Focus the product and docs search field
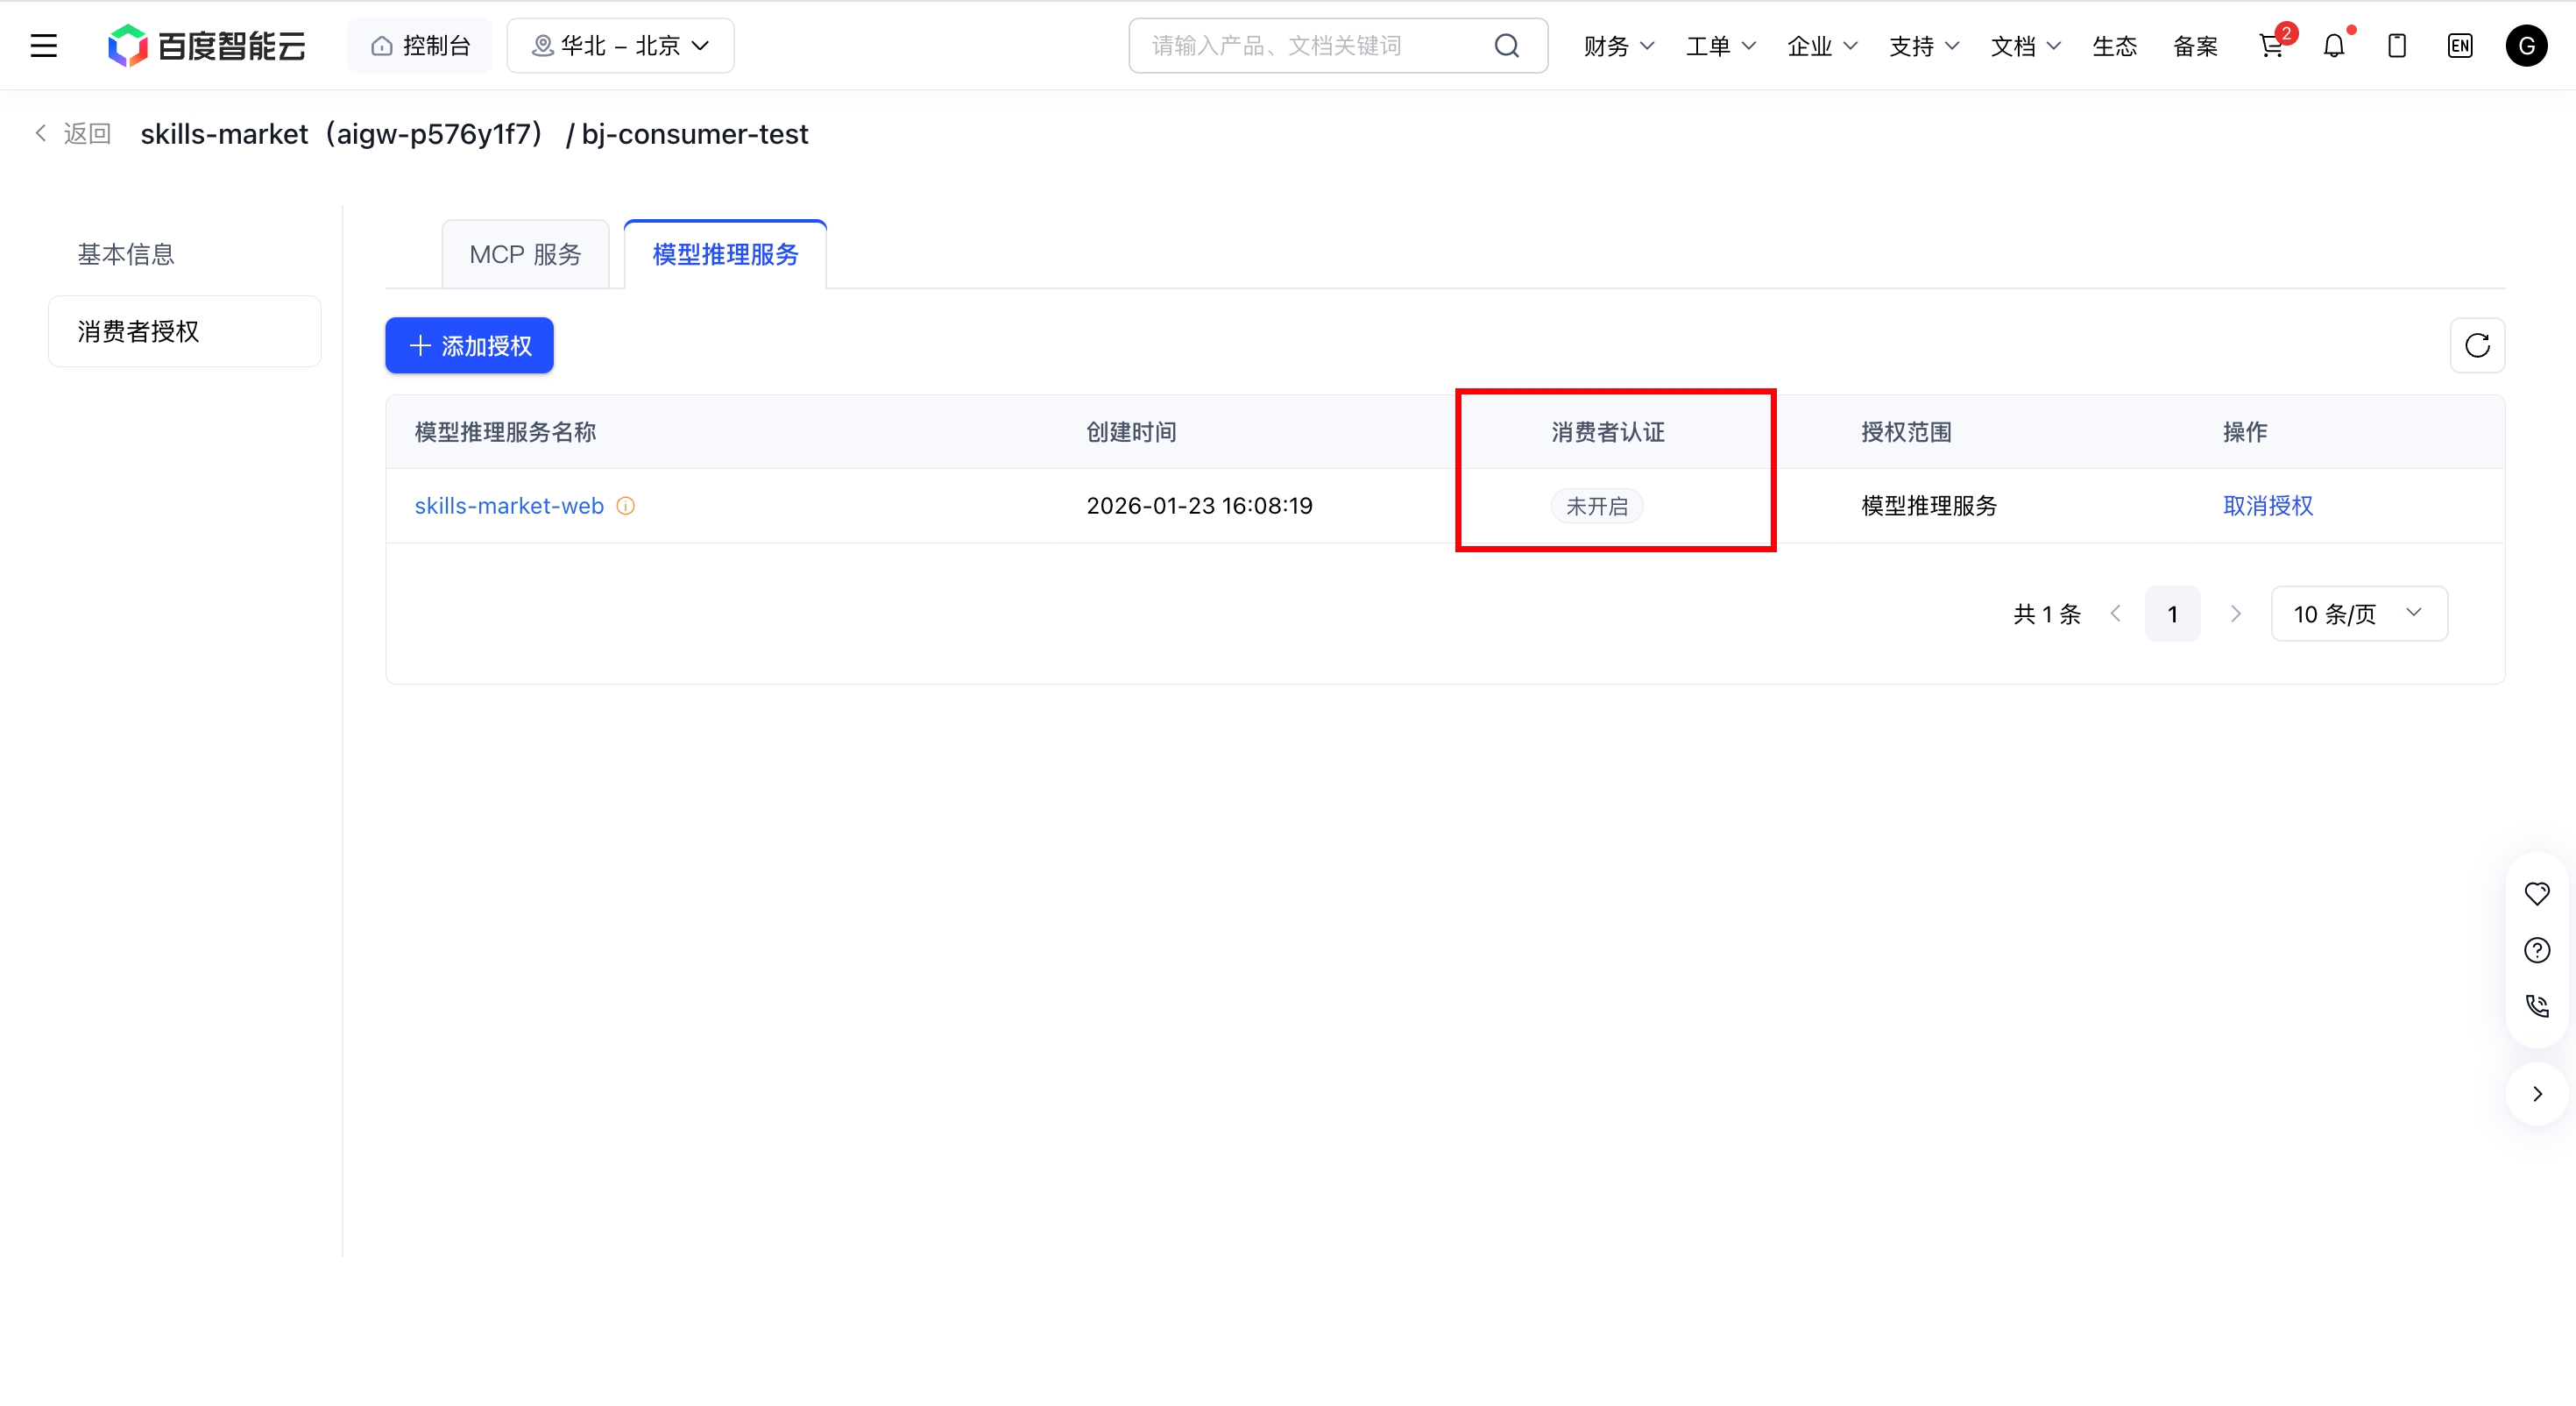Viewport: 2576px width, 1406px height. coord(1338,46)
